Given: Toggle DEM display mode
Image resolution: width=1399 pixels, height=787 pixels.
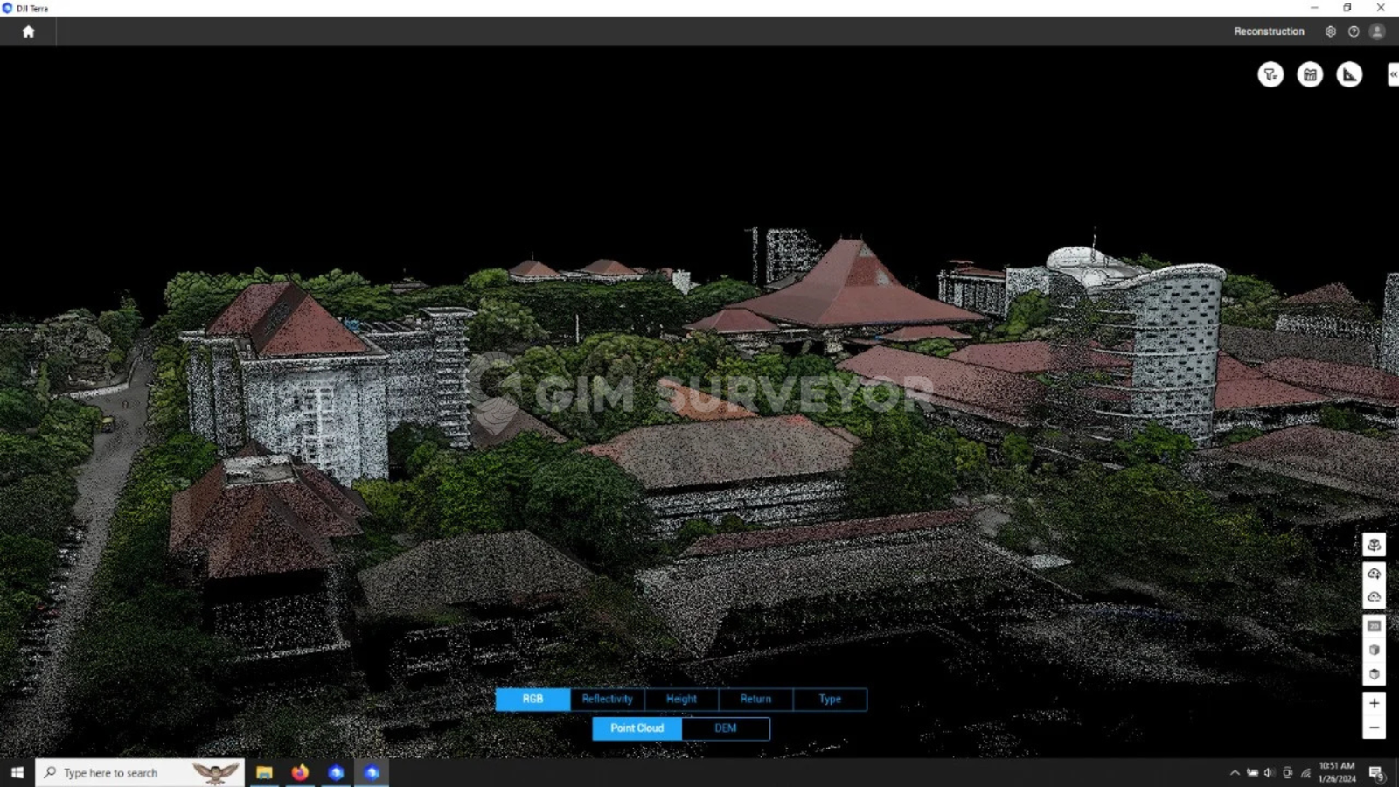Looking at the screenshot, I should [x=725, y=728].
